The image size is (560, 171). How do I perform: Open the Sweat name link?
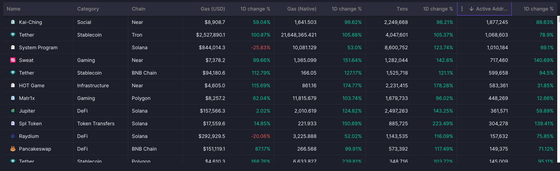[x=26, y=60]
